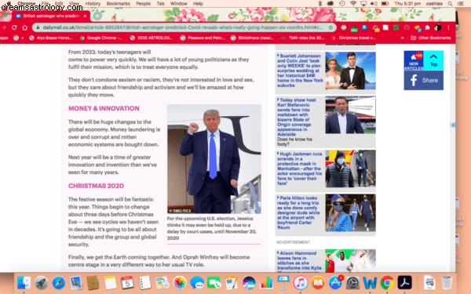The height and width of the screenshot is (294, 471).
Task: Click the Bluetooth menu bar icon
Action: click(x=320, y=4)
